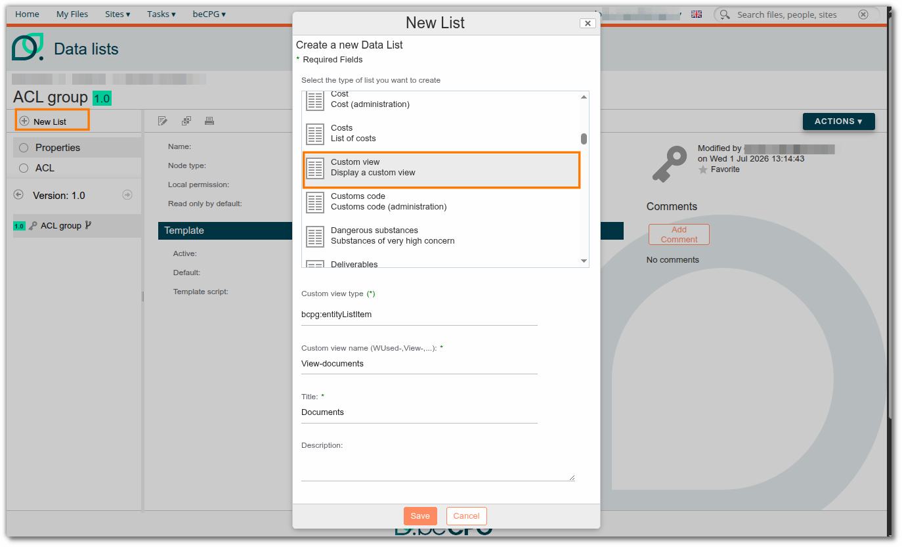Click the Title field containing Documents
The height and width of the screenshot is (547, 902).
tap(419, 412)
